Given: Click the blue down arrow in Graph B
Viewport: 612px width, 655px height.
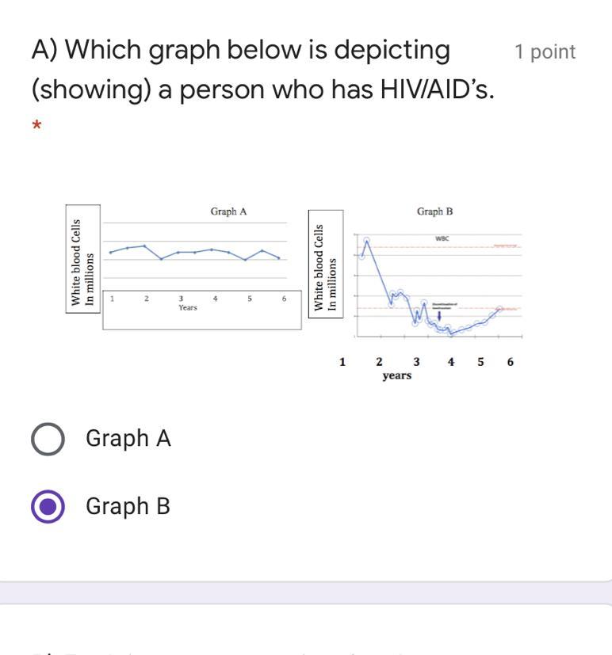Looking at the screenshot, I should click(439, 316).
